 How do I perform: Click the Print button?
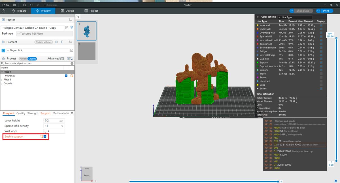[326, 11]
